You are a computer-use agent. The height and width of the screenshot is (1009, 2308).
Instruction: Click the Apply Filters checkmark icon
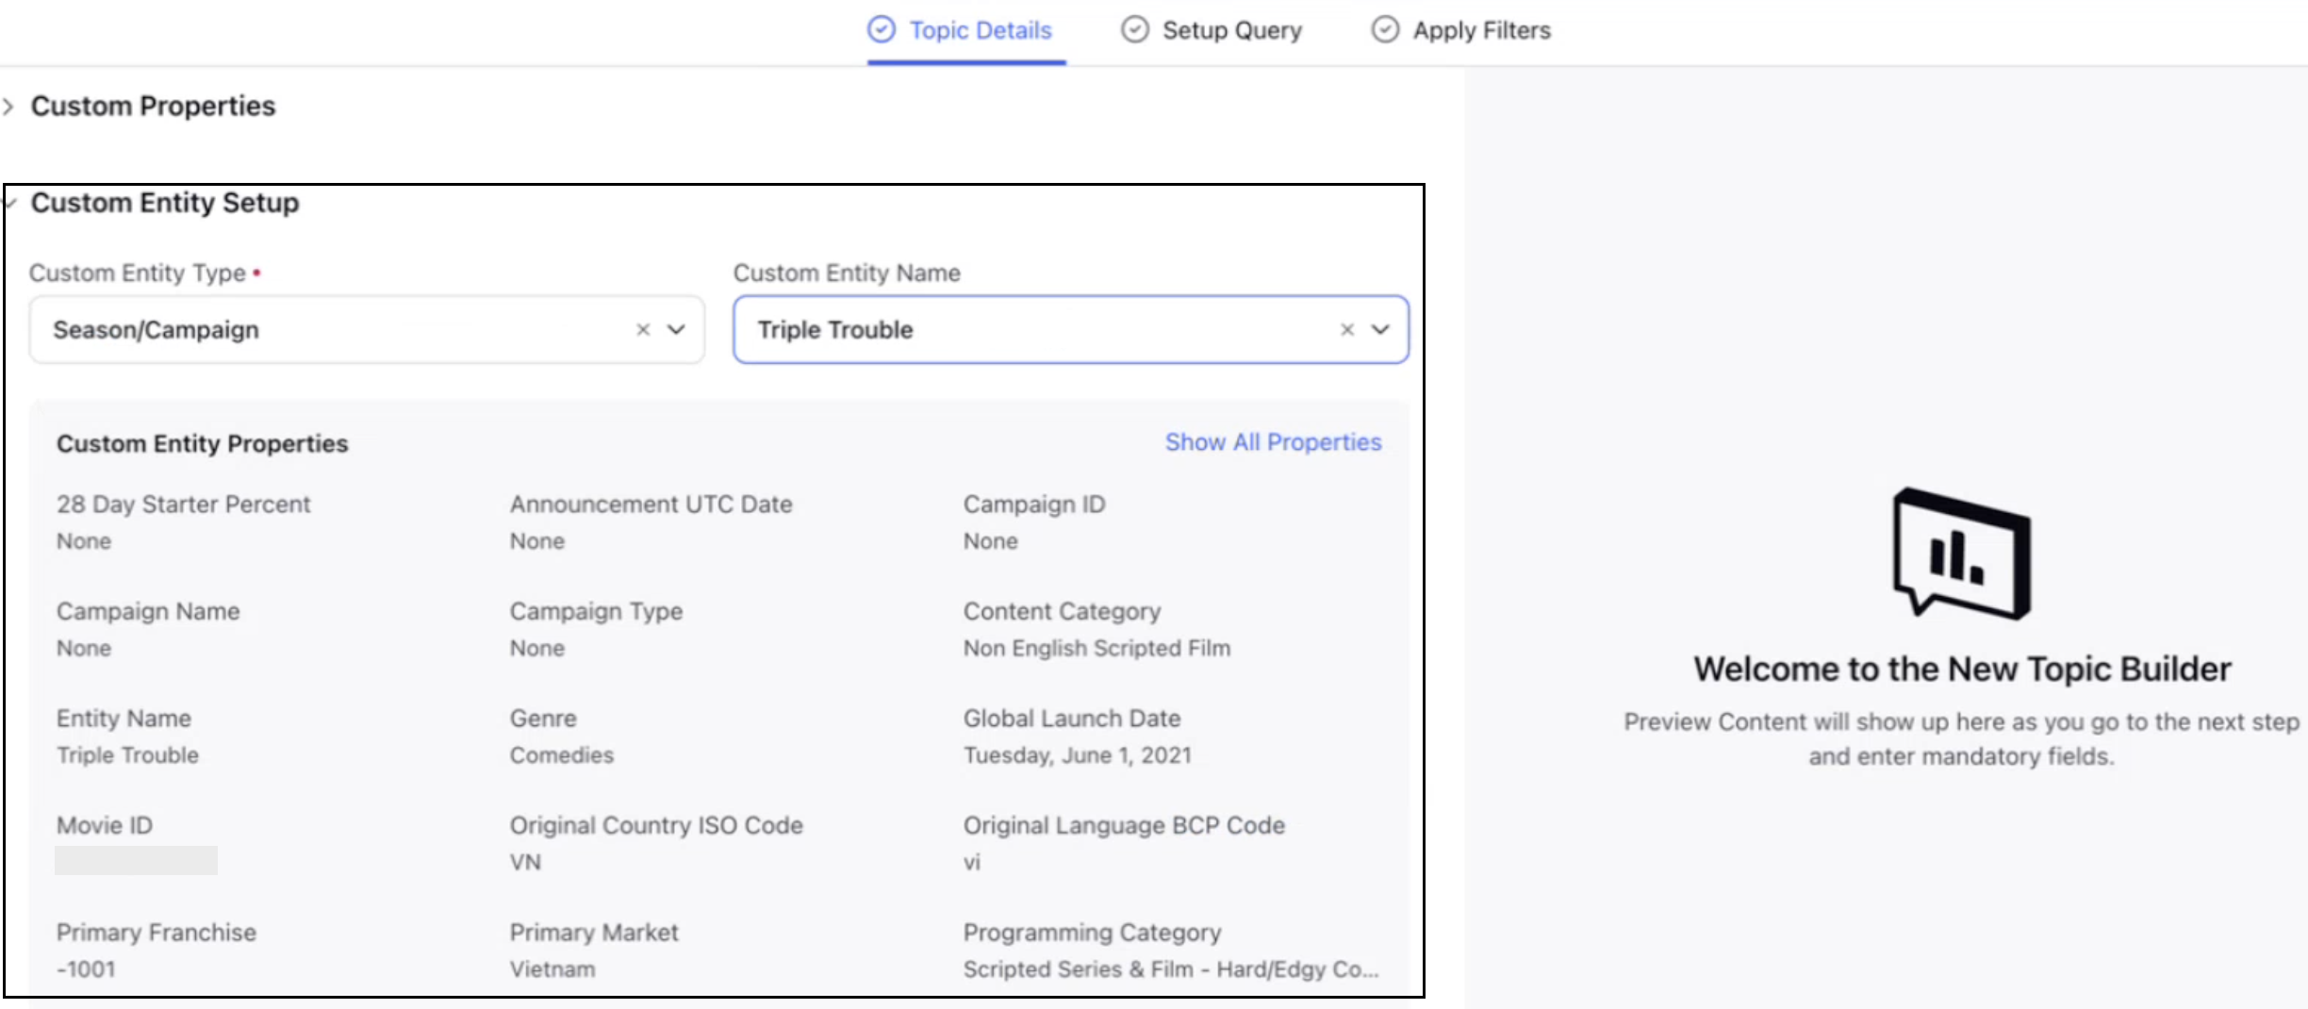1385,30
